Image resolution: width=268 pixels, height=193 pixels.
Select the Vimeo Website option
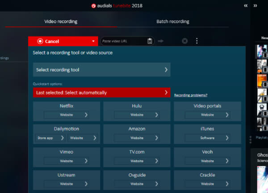67,161
